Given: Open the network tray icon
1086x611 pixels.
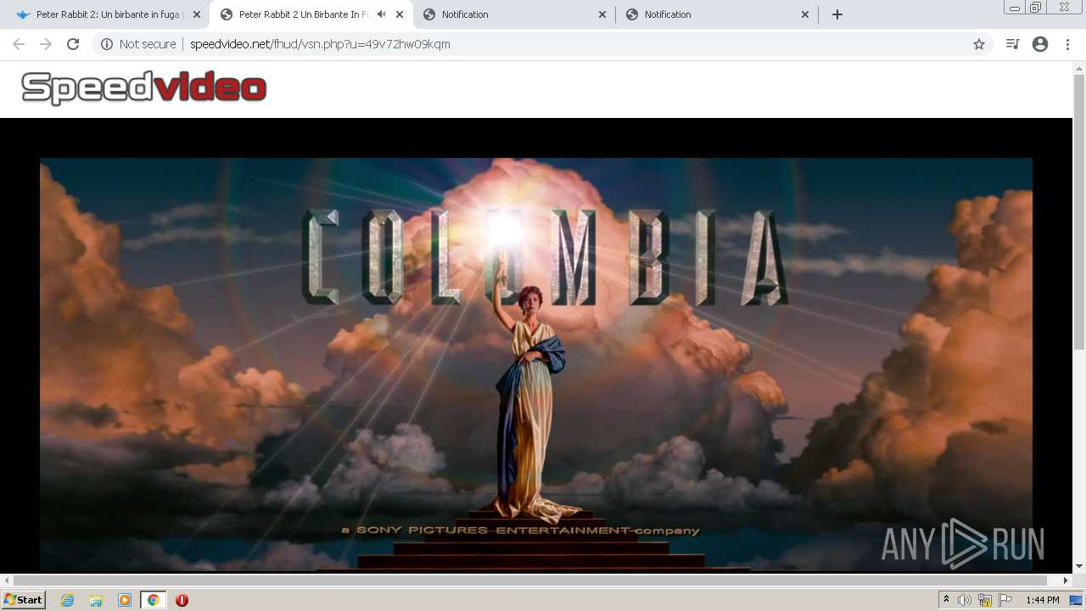Looking at the screenshot, I should coord(985,600).
